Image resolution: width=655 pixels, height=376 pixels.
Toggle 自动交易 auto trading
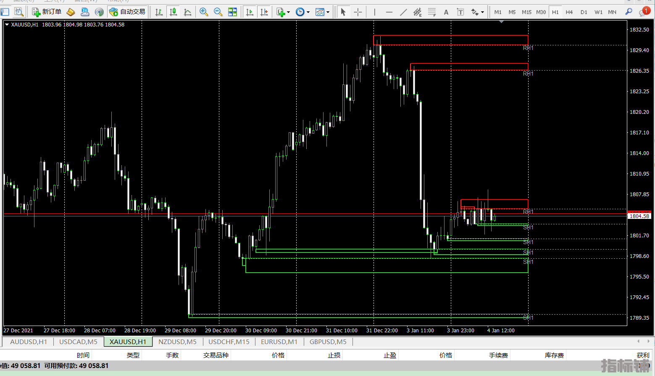(x=127, y=12)
